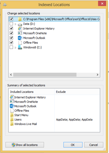Click the Program Files folder icon in tree
Image resolution: width=109 pixels, height=153 pixels.
[x=20, y=19]
